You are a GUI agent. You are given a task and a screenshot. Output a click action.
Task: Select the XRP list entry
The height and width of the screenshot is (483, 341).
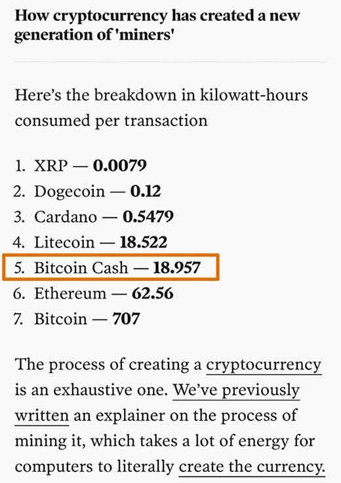pos(80,166)
